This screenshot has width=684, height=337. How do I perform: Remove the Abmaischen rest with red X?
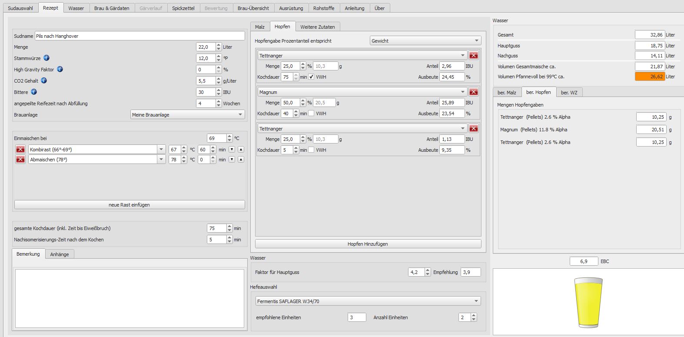tap(20, 160)
